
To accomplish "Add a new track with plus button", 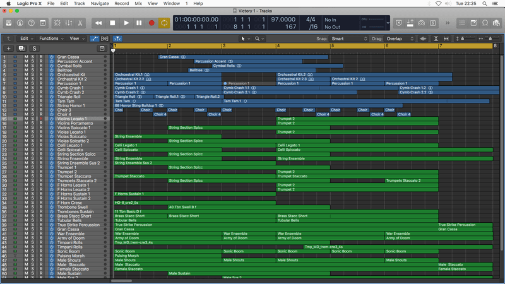I will point(9,49).
